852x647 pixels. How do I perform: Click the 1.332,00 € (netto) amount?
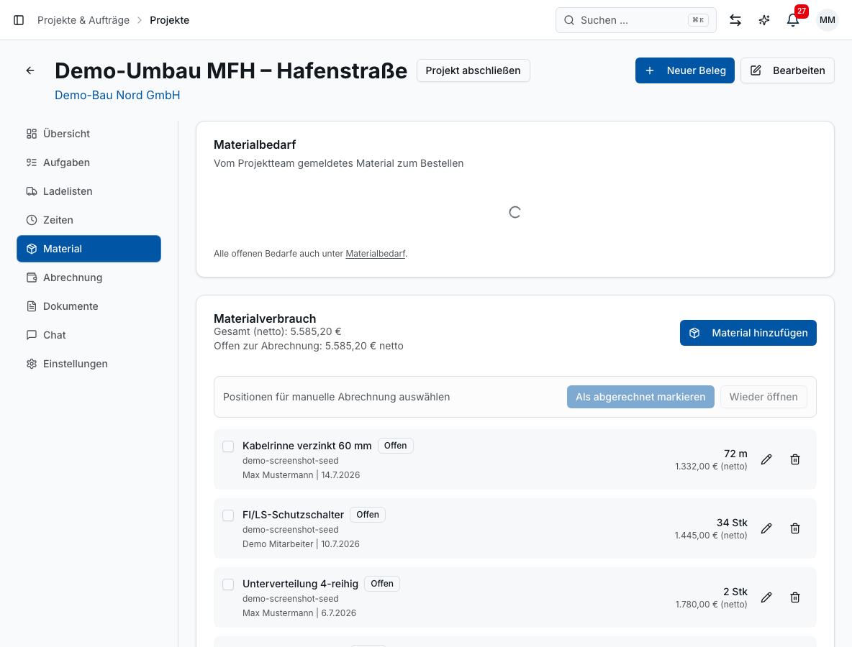coord(711,467)
